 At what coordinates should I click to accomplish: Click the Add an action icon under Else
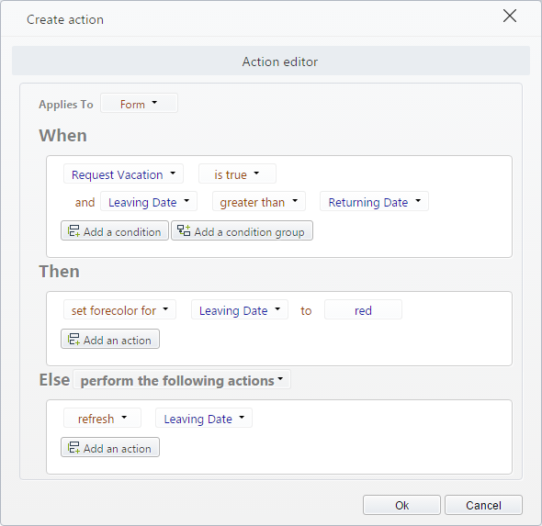click(73, 448)
